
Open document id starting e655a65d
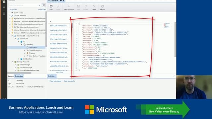click(59, 66)
